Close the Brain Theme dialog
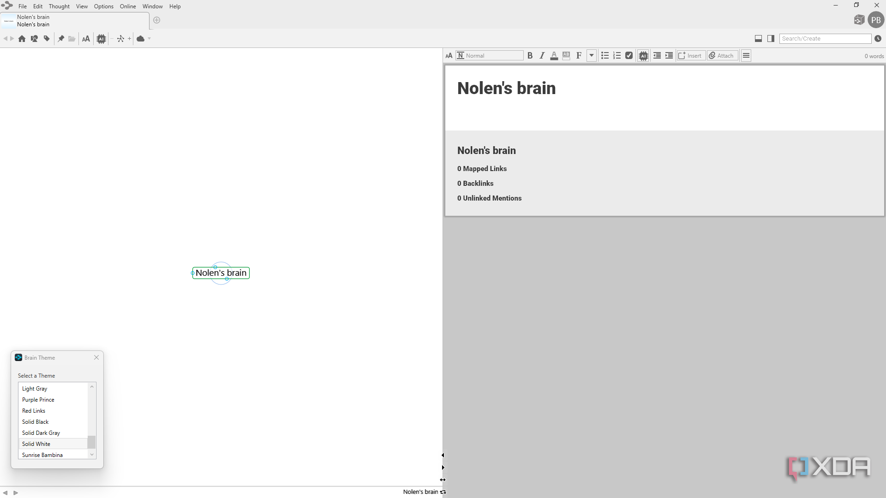This screenshot has width=886, height=498. point(96,358)
